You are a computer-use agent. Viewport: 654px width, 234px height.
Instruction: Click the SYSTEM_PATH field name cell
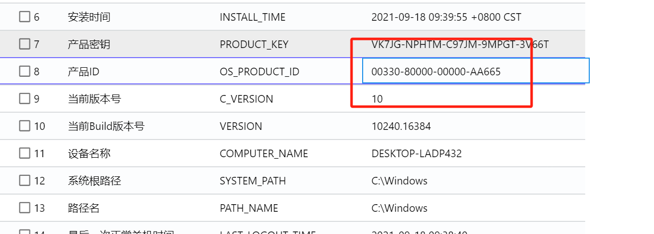252,180
